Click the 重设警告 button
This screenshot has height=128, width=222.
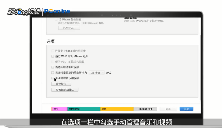click(x=61, y=84)
